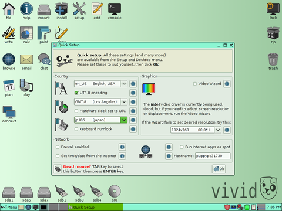The image size is (282, 211).
Task: Click the info icon beside the resolution dropdown
Action: point(227,130)
